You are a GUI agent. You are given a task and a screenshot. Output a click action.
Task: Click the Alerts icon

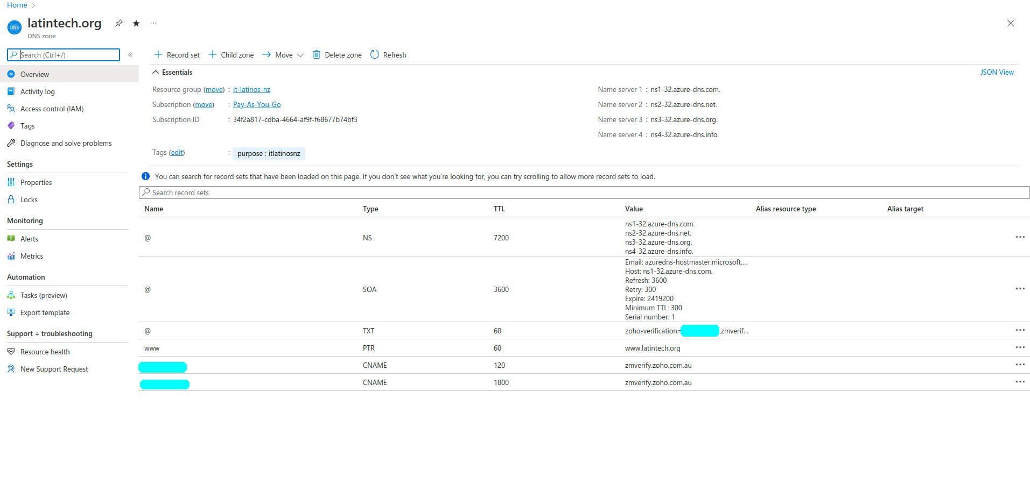tap(11, 239)
